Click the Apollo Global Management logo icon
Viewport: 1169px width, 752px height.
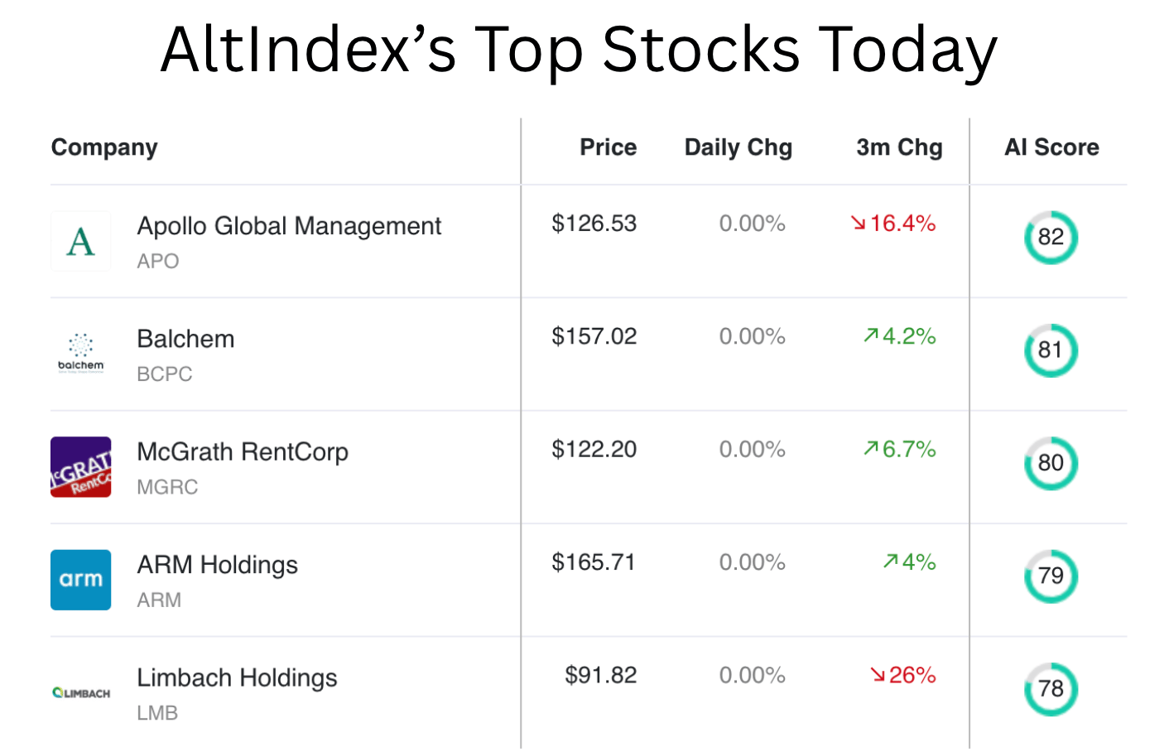coord(80,241)
